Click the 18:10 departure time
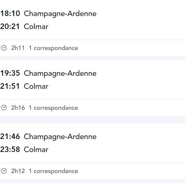Image resolution: width=185 pixels, height=183 pixels. (10, 13)
